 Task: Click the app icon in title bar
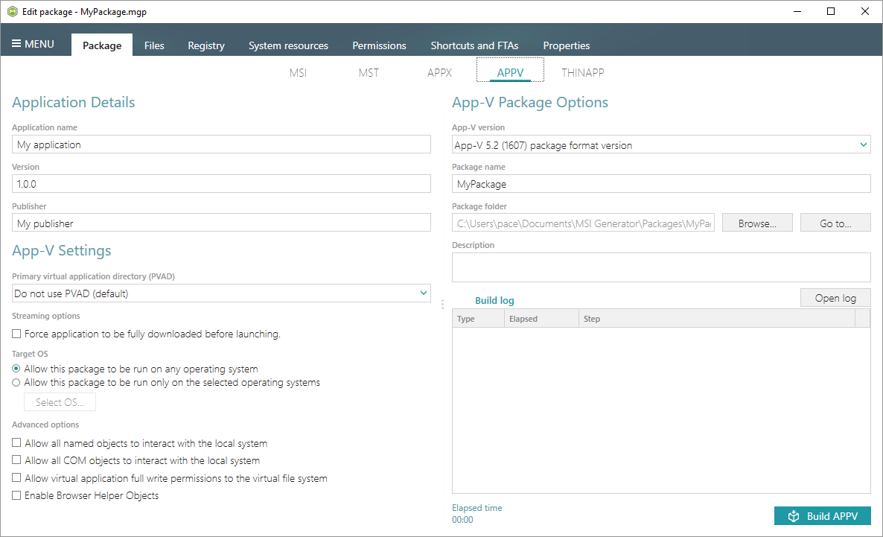12,11
